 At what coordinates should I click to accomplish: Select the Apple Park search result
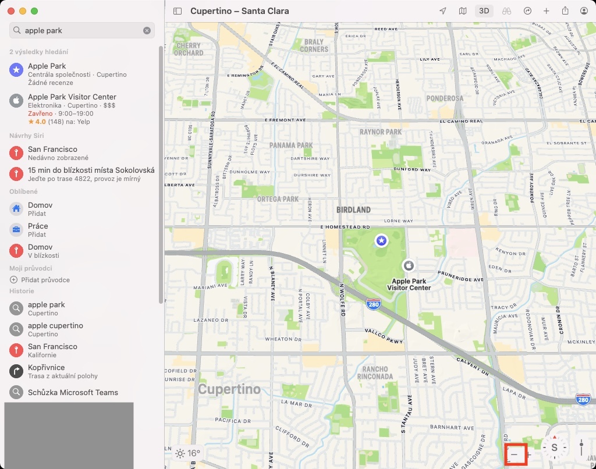(81, 74)
